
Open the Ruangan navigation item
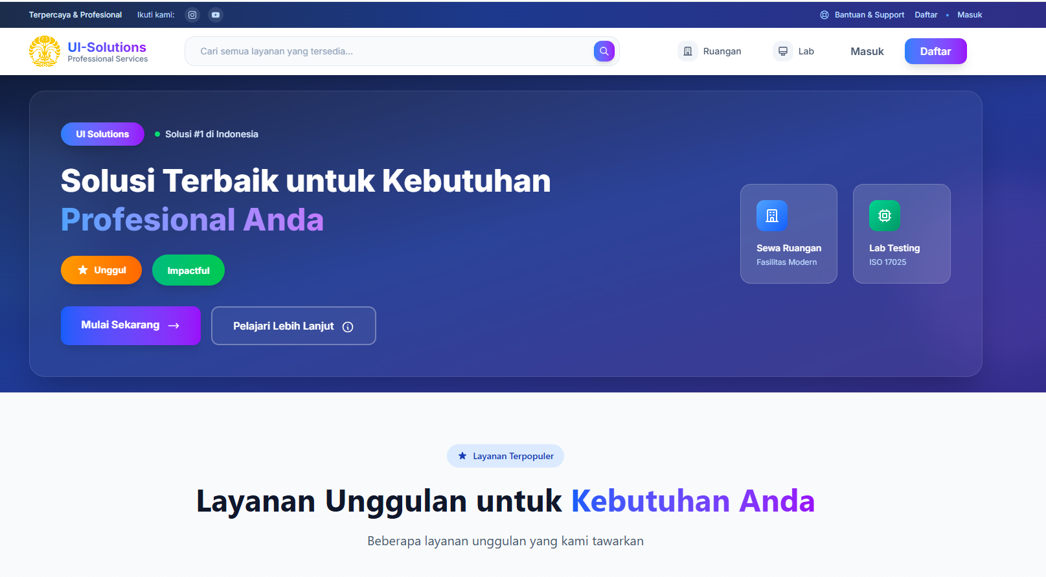(709, 51)
